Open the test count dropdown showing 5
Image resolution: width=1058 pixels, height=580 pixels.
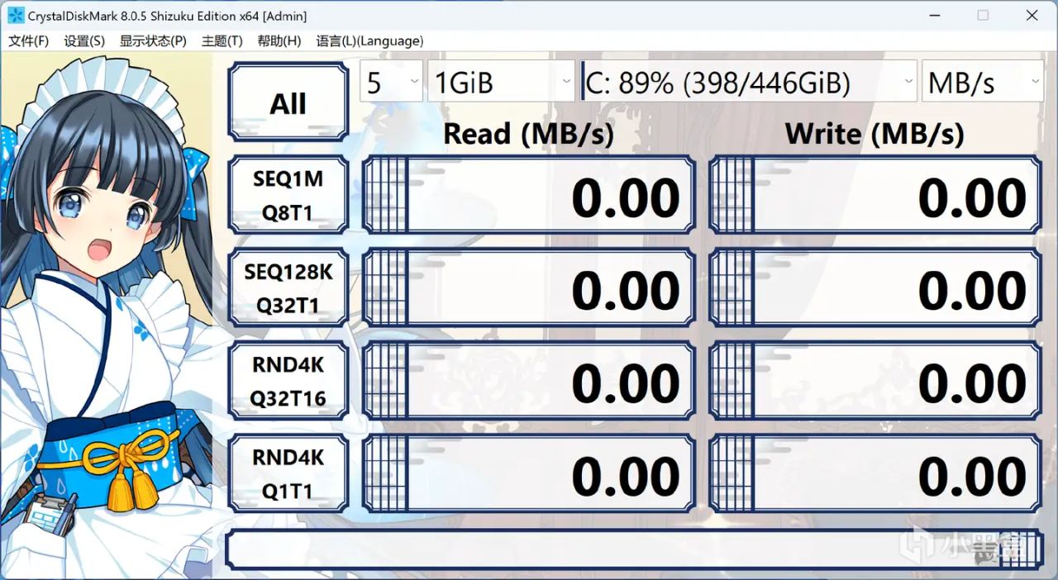point(391,81)
